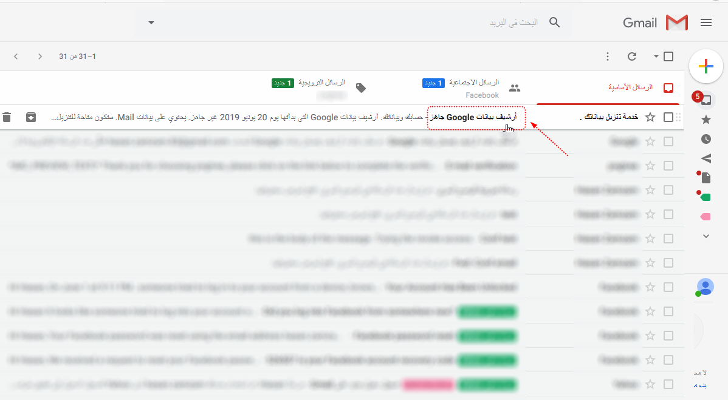Star the first email

650,117
